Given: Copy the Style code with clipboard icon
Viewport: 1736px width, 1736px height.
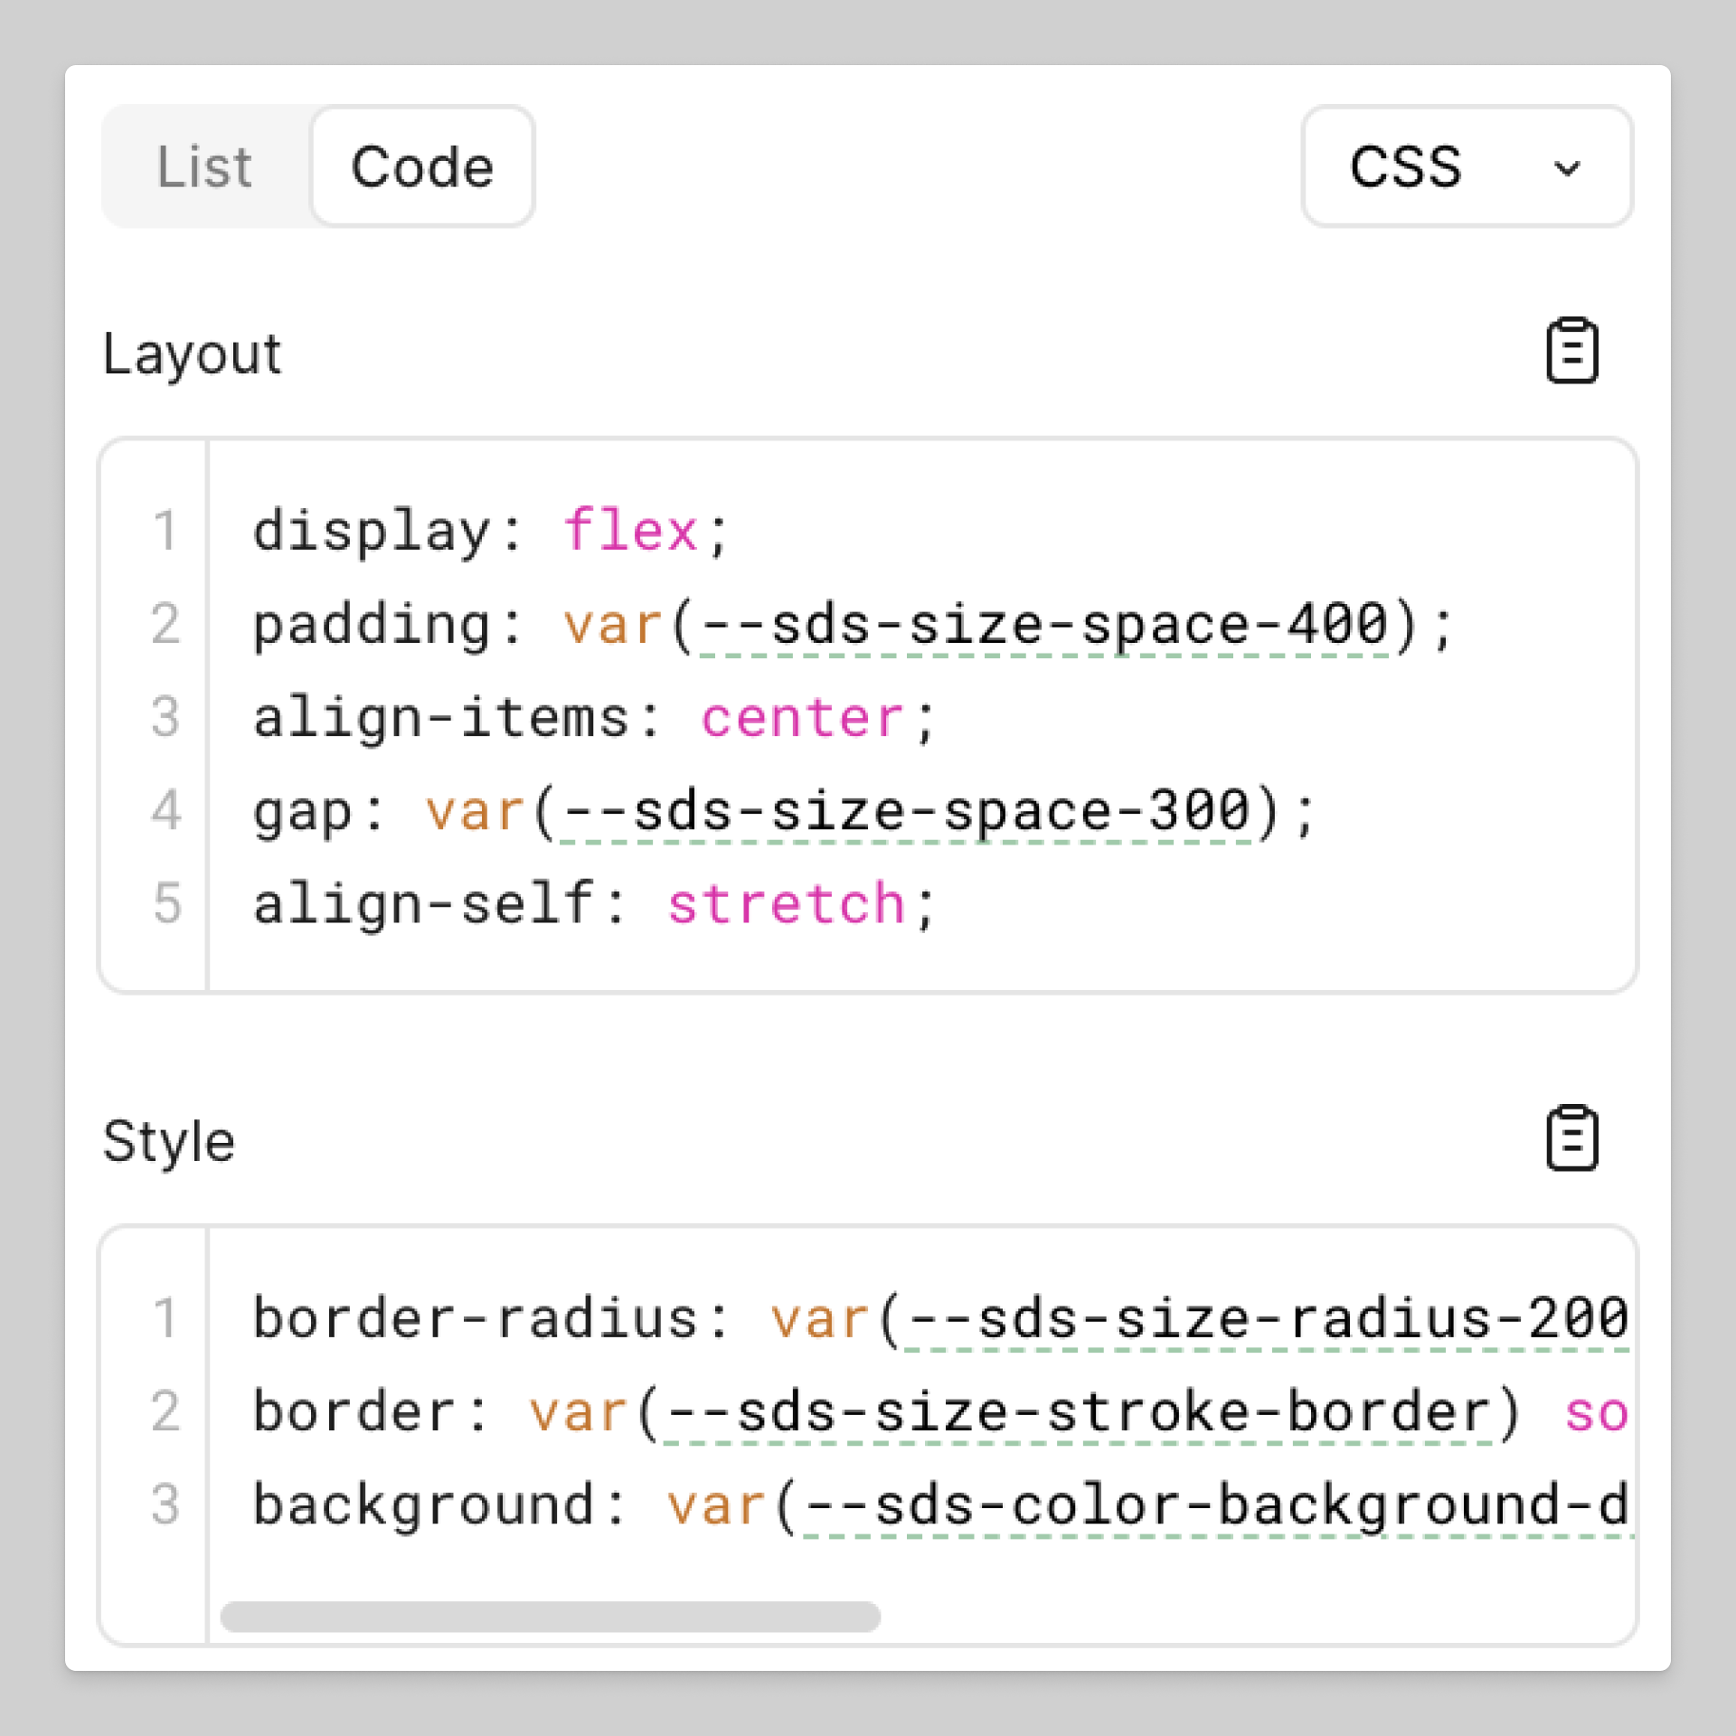Looking at the screenshot, I should click(x=1571, y=1138).
